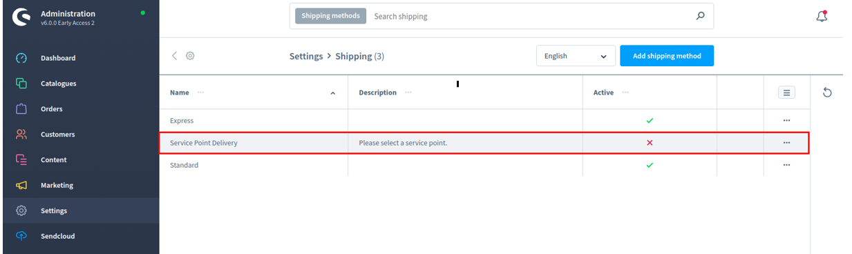The width and height of the screenshot is (852, 254).
Task: Click Add shipping method button
Action: point(667,56)
